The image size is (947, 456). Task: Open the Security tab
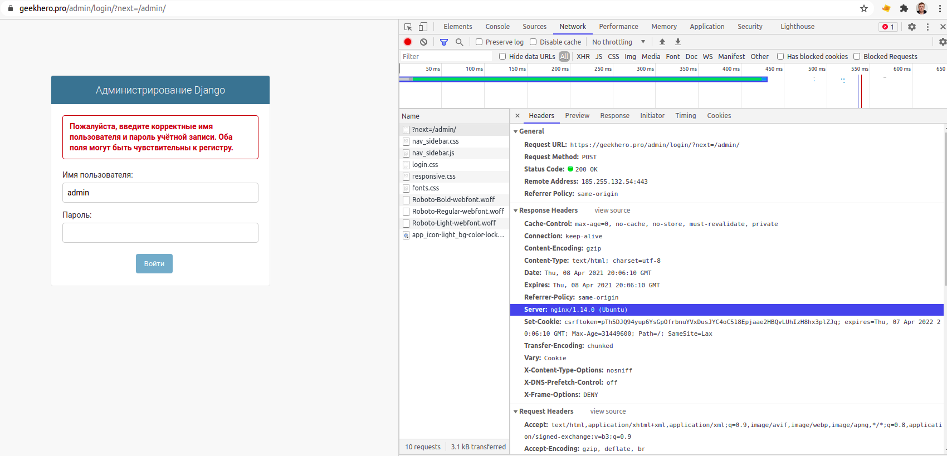pyautogui.click(x=750, y=27)
